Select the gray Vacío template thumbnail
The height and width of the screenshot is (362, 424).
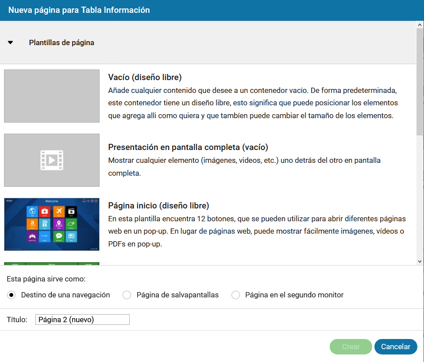coord(52,96)
